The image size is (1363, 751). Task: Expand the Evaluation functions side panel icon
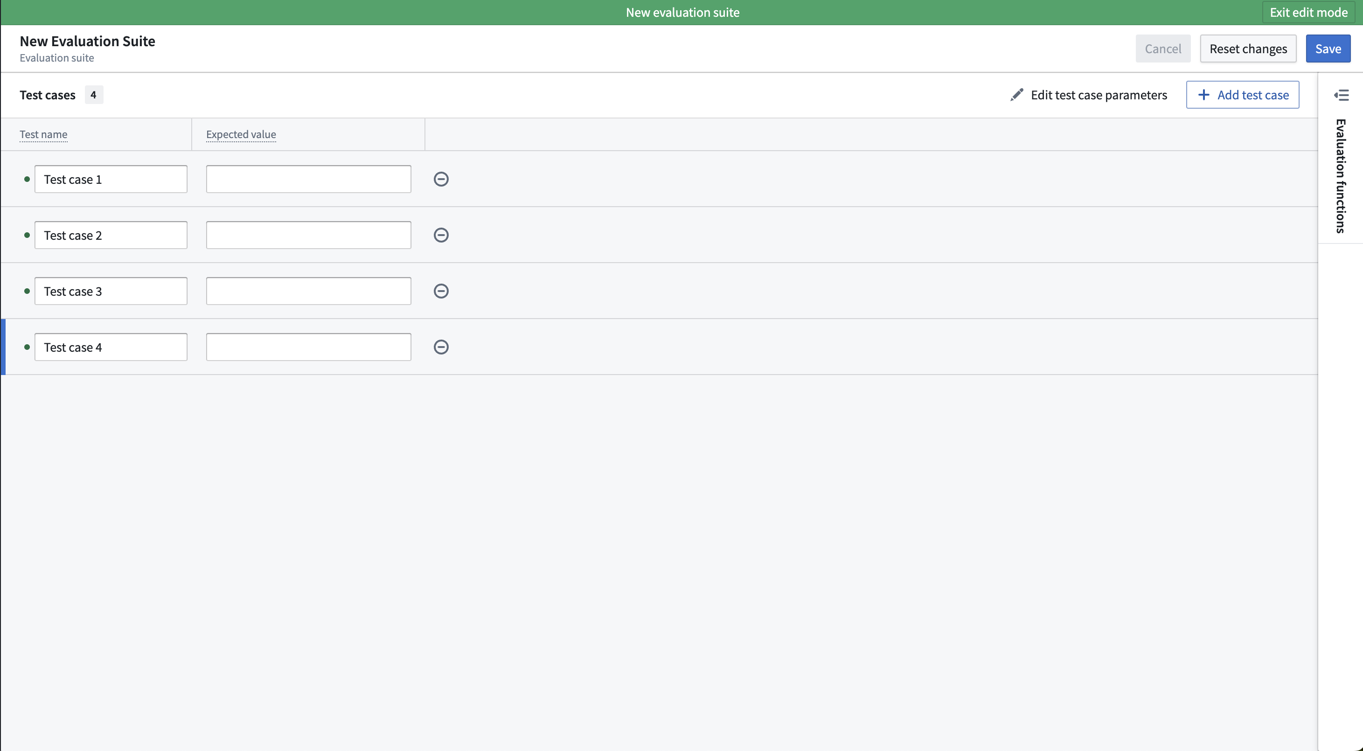point(1341,95)
